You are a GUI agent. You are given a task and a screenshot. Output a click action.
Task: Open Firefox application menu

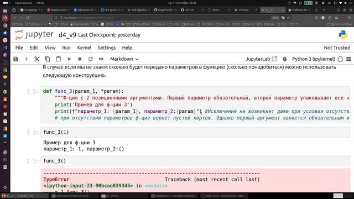(x=350, y=18)
